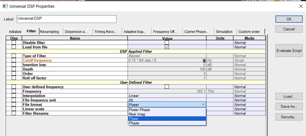Collapse the File format Power dropdown arrow

pyautogui.click(x=203, y=104)
